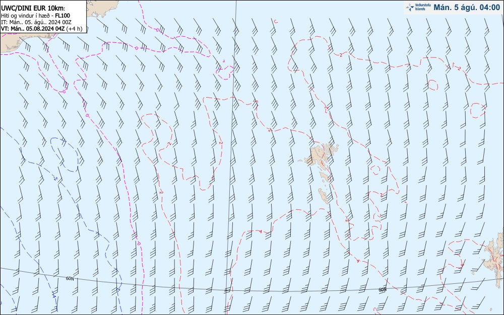Click the 'IT: Mán.. 05. ágú.. 2024 00Z' line

(x=36, y=22)
